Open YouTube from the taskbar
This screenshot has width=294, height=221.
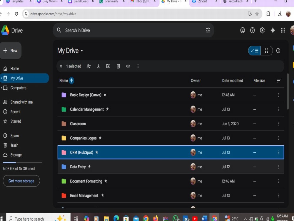[x=195, y=219]
